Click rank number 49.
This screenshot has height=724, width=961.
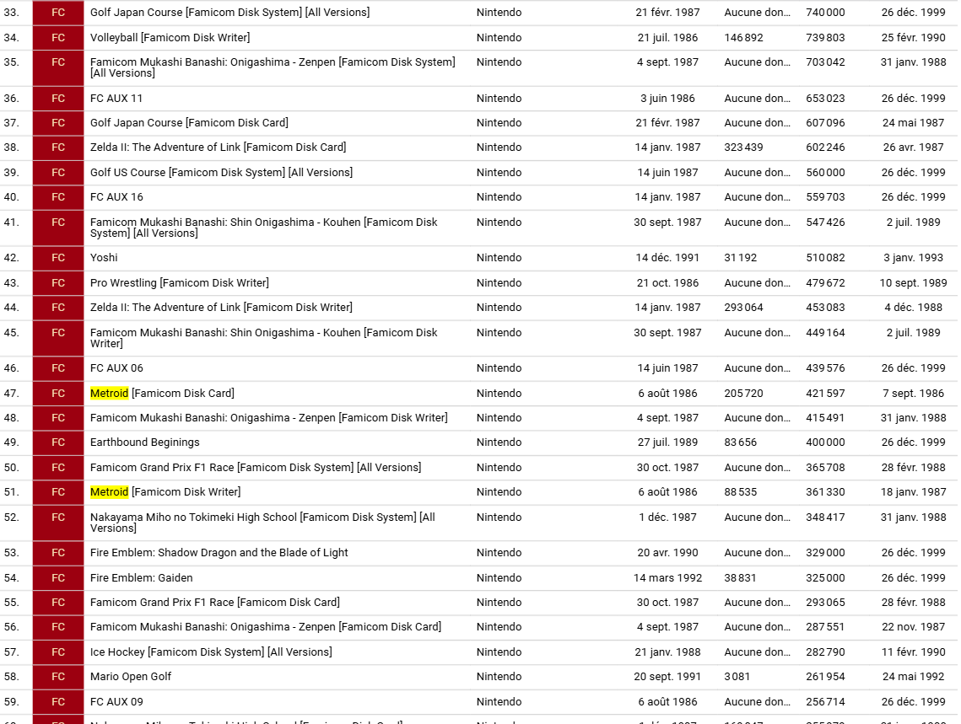point(11,442)
